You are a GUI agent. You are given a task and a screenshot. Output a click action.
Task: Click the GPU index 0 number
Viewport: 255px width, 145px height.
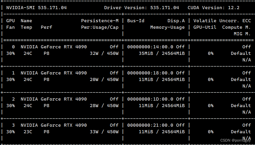coord(13,47)
